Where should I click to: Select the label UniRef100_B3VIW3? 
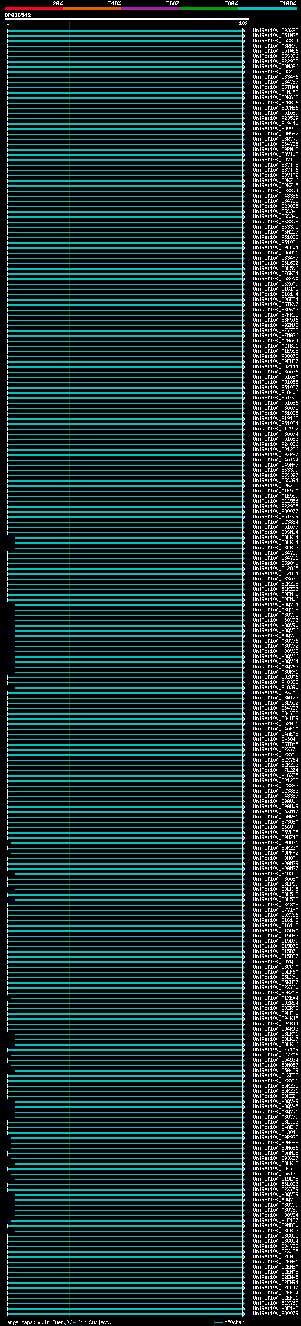pos(276,154)
